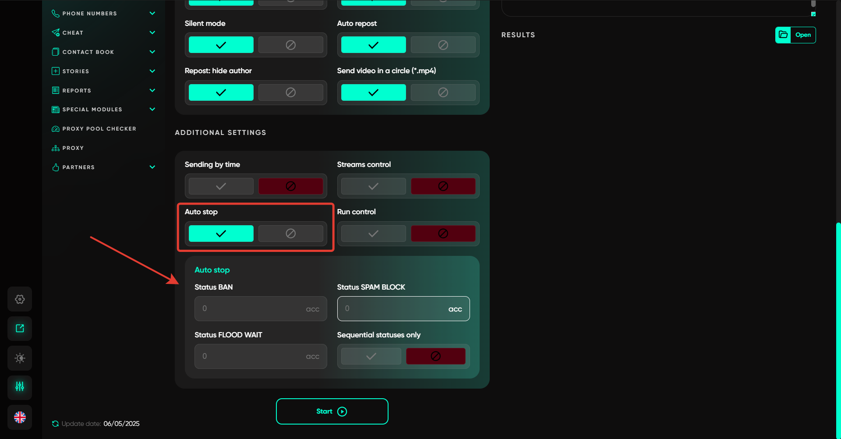Viewport: 841px width, 439px height.
Task: Click the refresh icon beside Update date
Action: pos(55,424)
